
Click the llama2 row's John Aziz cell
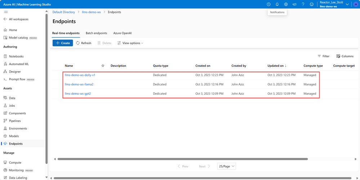pyautogui.click(x=238, y=84)
